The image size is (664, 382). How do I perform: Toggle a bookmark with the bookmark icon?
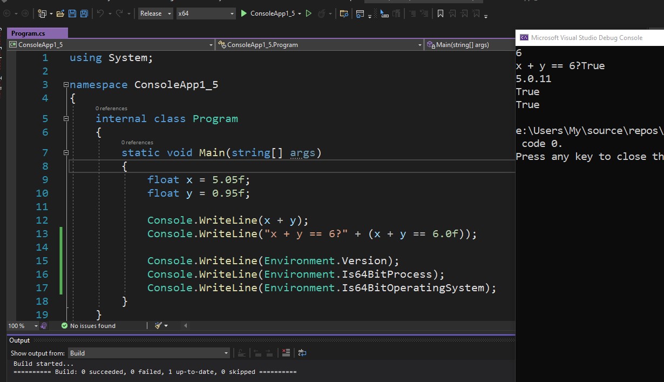(x=441, y=14)
